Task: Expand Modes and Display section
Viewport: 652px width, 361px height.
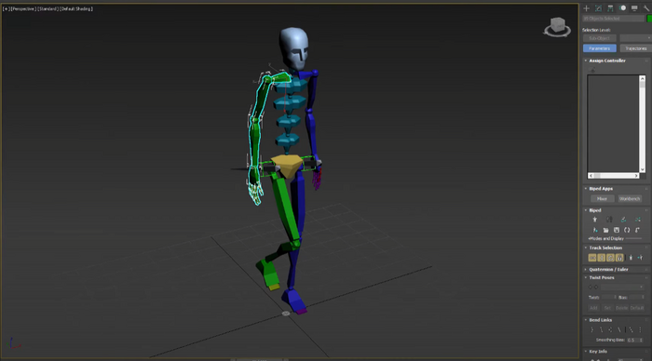Action: click(606, 238)
